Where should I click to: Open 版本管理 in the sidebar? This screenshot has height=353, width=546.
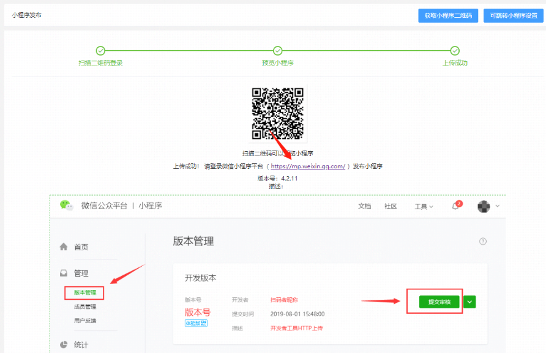pyautogui.click(x=84, y=292)
